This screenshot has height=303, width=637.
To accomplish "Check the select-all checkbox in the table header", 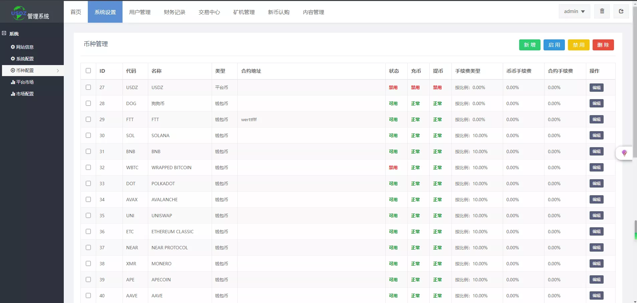I will point(88,71).
